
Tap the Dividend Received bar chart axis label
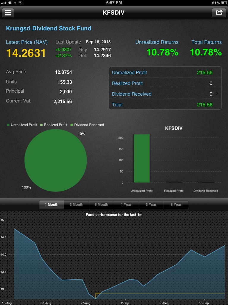[x=206, y=191]
